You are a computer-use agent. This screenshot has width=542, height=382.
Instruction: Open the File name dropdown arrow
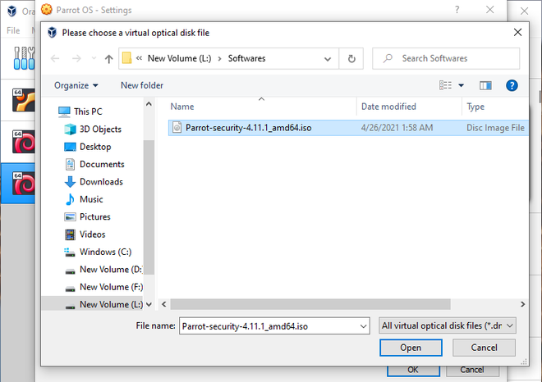coord(363,326)
